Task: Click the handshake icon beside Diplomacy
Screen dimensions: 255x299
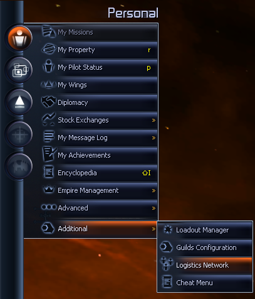Action: click(x=49, y=102)
